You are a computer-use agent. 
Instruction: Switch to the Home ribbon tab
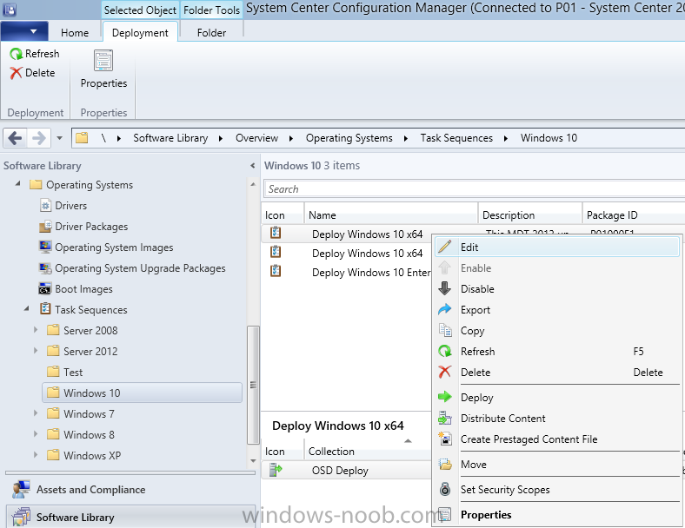75,33
